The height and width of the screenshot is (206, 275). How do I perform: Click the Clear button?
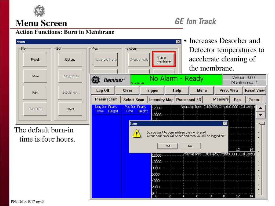127,90
